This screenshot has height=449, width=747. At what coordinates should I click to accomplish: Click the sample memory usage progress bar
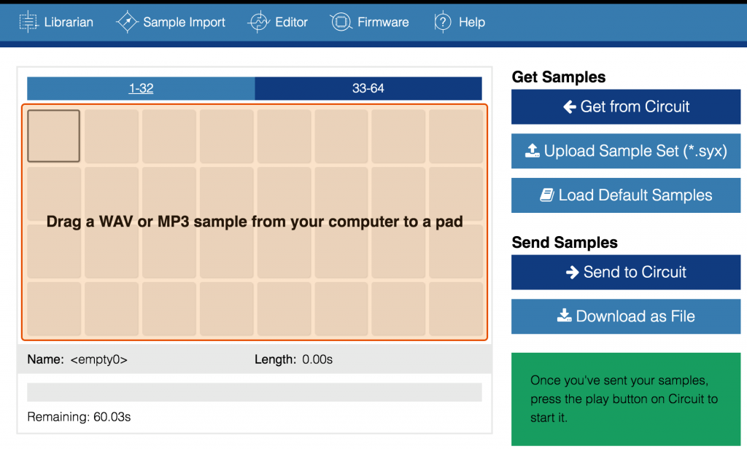(254, 392)
